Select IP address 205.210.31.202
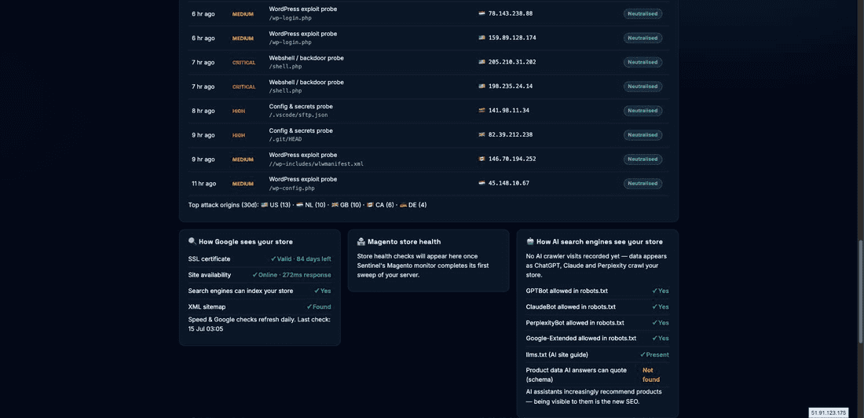 pos(512,62)
